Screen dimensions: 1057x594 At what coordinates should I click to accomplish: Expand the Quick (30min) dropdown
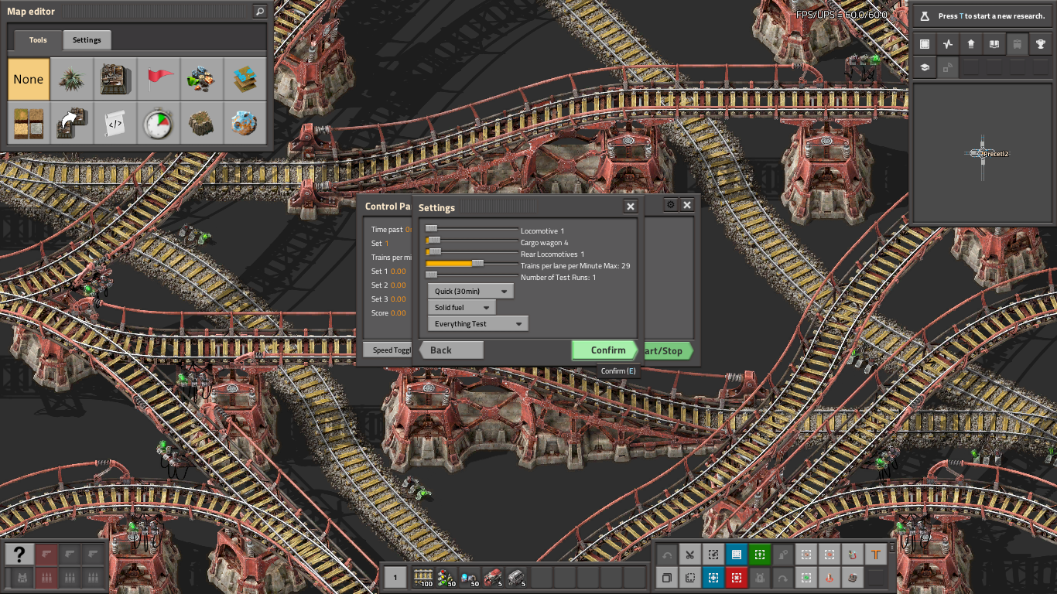(x=470, y=292)
